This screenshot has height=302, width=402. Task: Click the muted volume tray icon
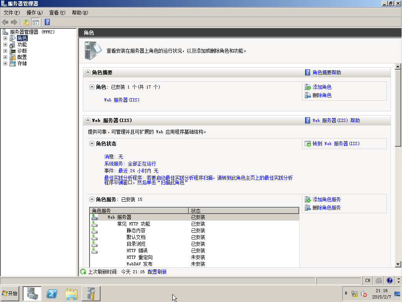[x=364, y=294]
